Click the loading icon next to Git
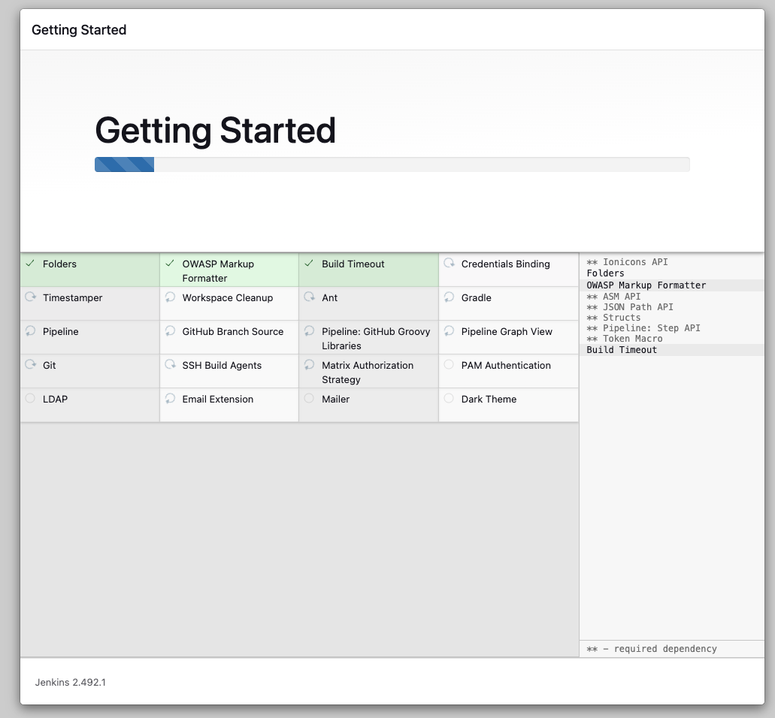Image resolution: width=775 pixels, height=718 pixels. 31,364
